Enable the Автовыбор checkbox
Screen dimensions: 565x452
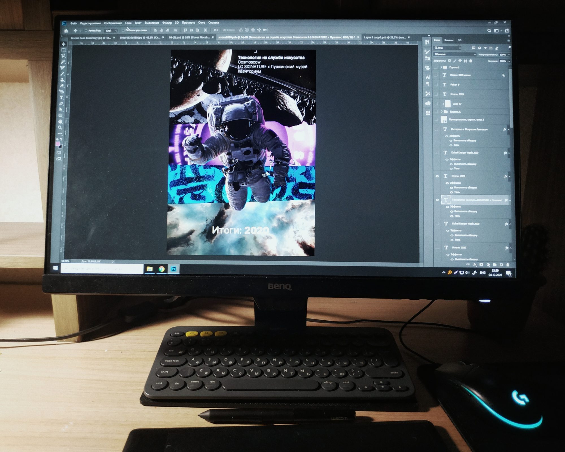click(86, 31)
